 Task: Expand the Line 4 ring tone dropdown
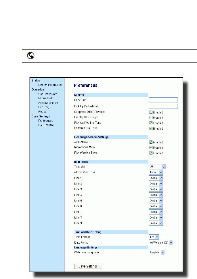coord(156,195)
